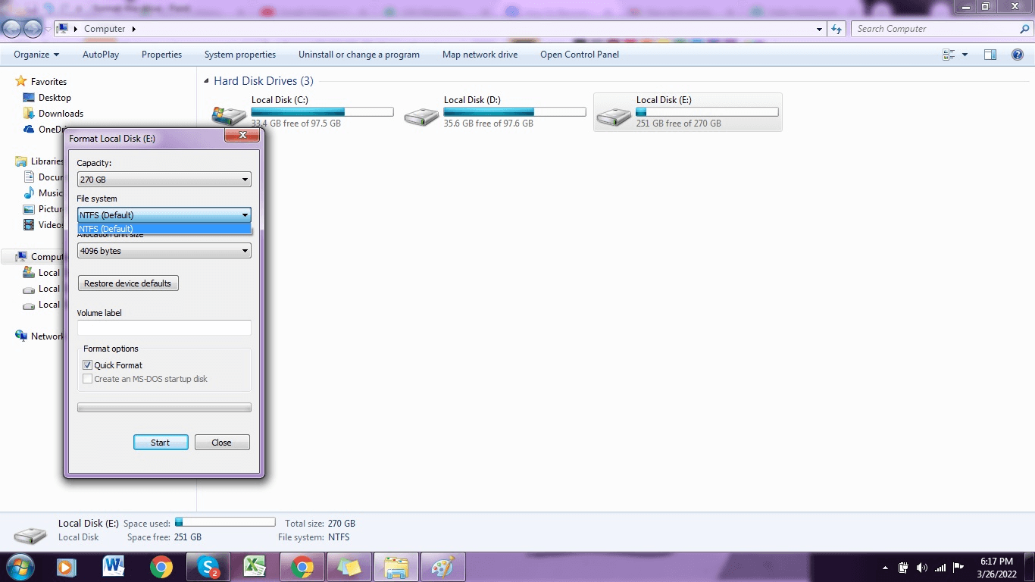Open Excel from the taskbar
The height and width of the screenshot is (582, 1035).
click(255, 567)
